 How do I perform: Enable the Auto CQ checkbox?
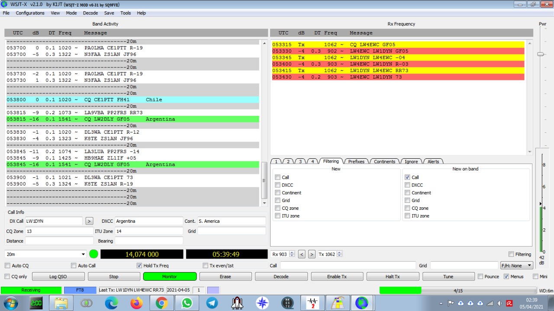7,266
